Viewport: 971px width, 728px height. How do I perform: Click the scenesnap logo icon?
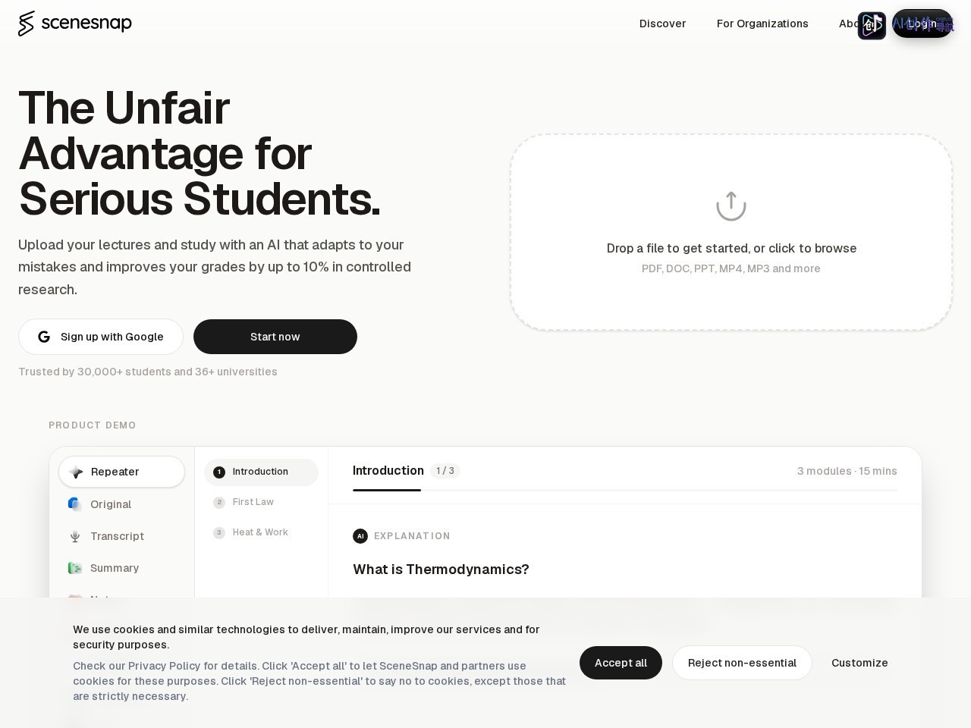[27, 24]
